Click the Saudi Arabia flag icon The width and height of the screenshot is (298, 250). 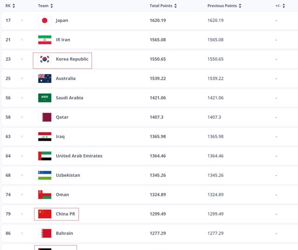[x=45, y=98]
